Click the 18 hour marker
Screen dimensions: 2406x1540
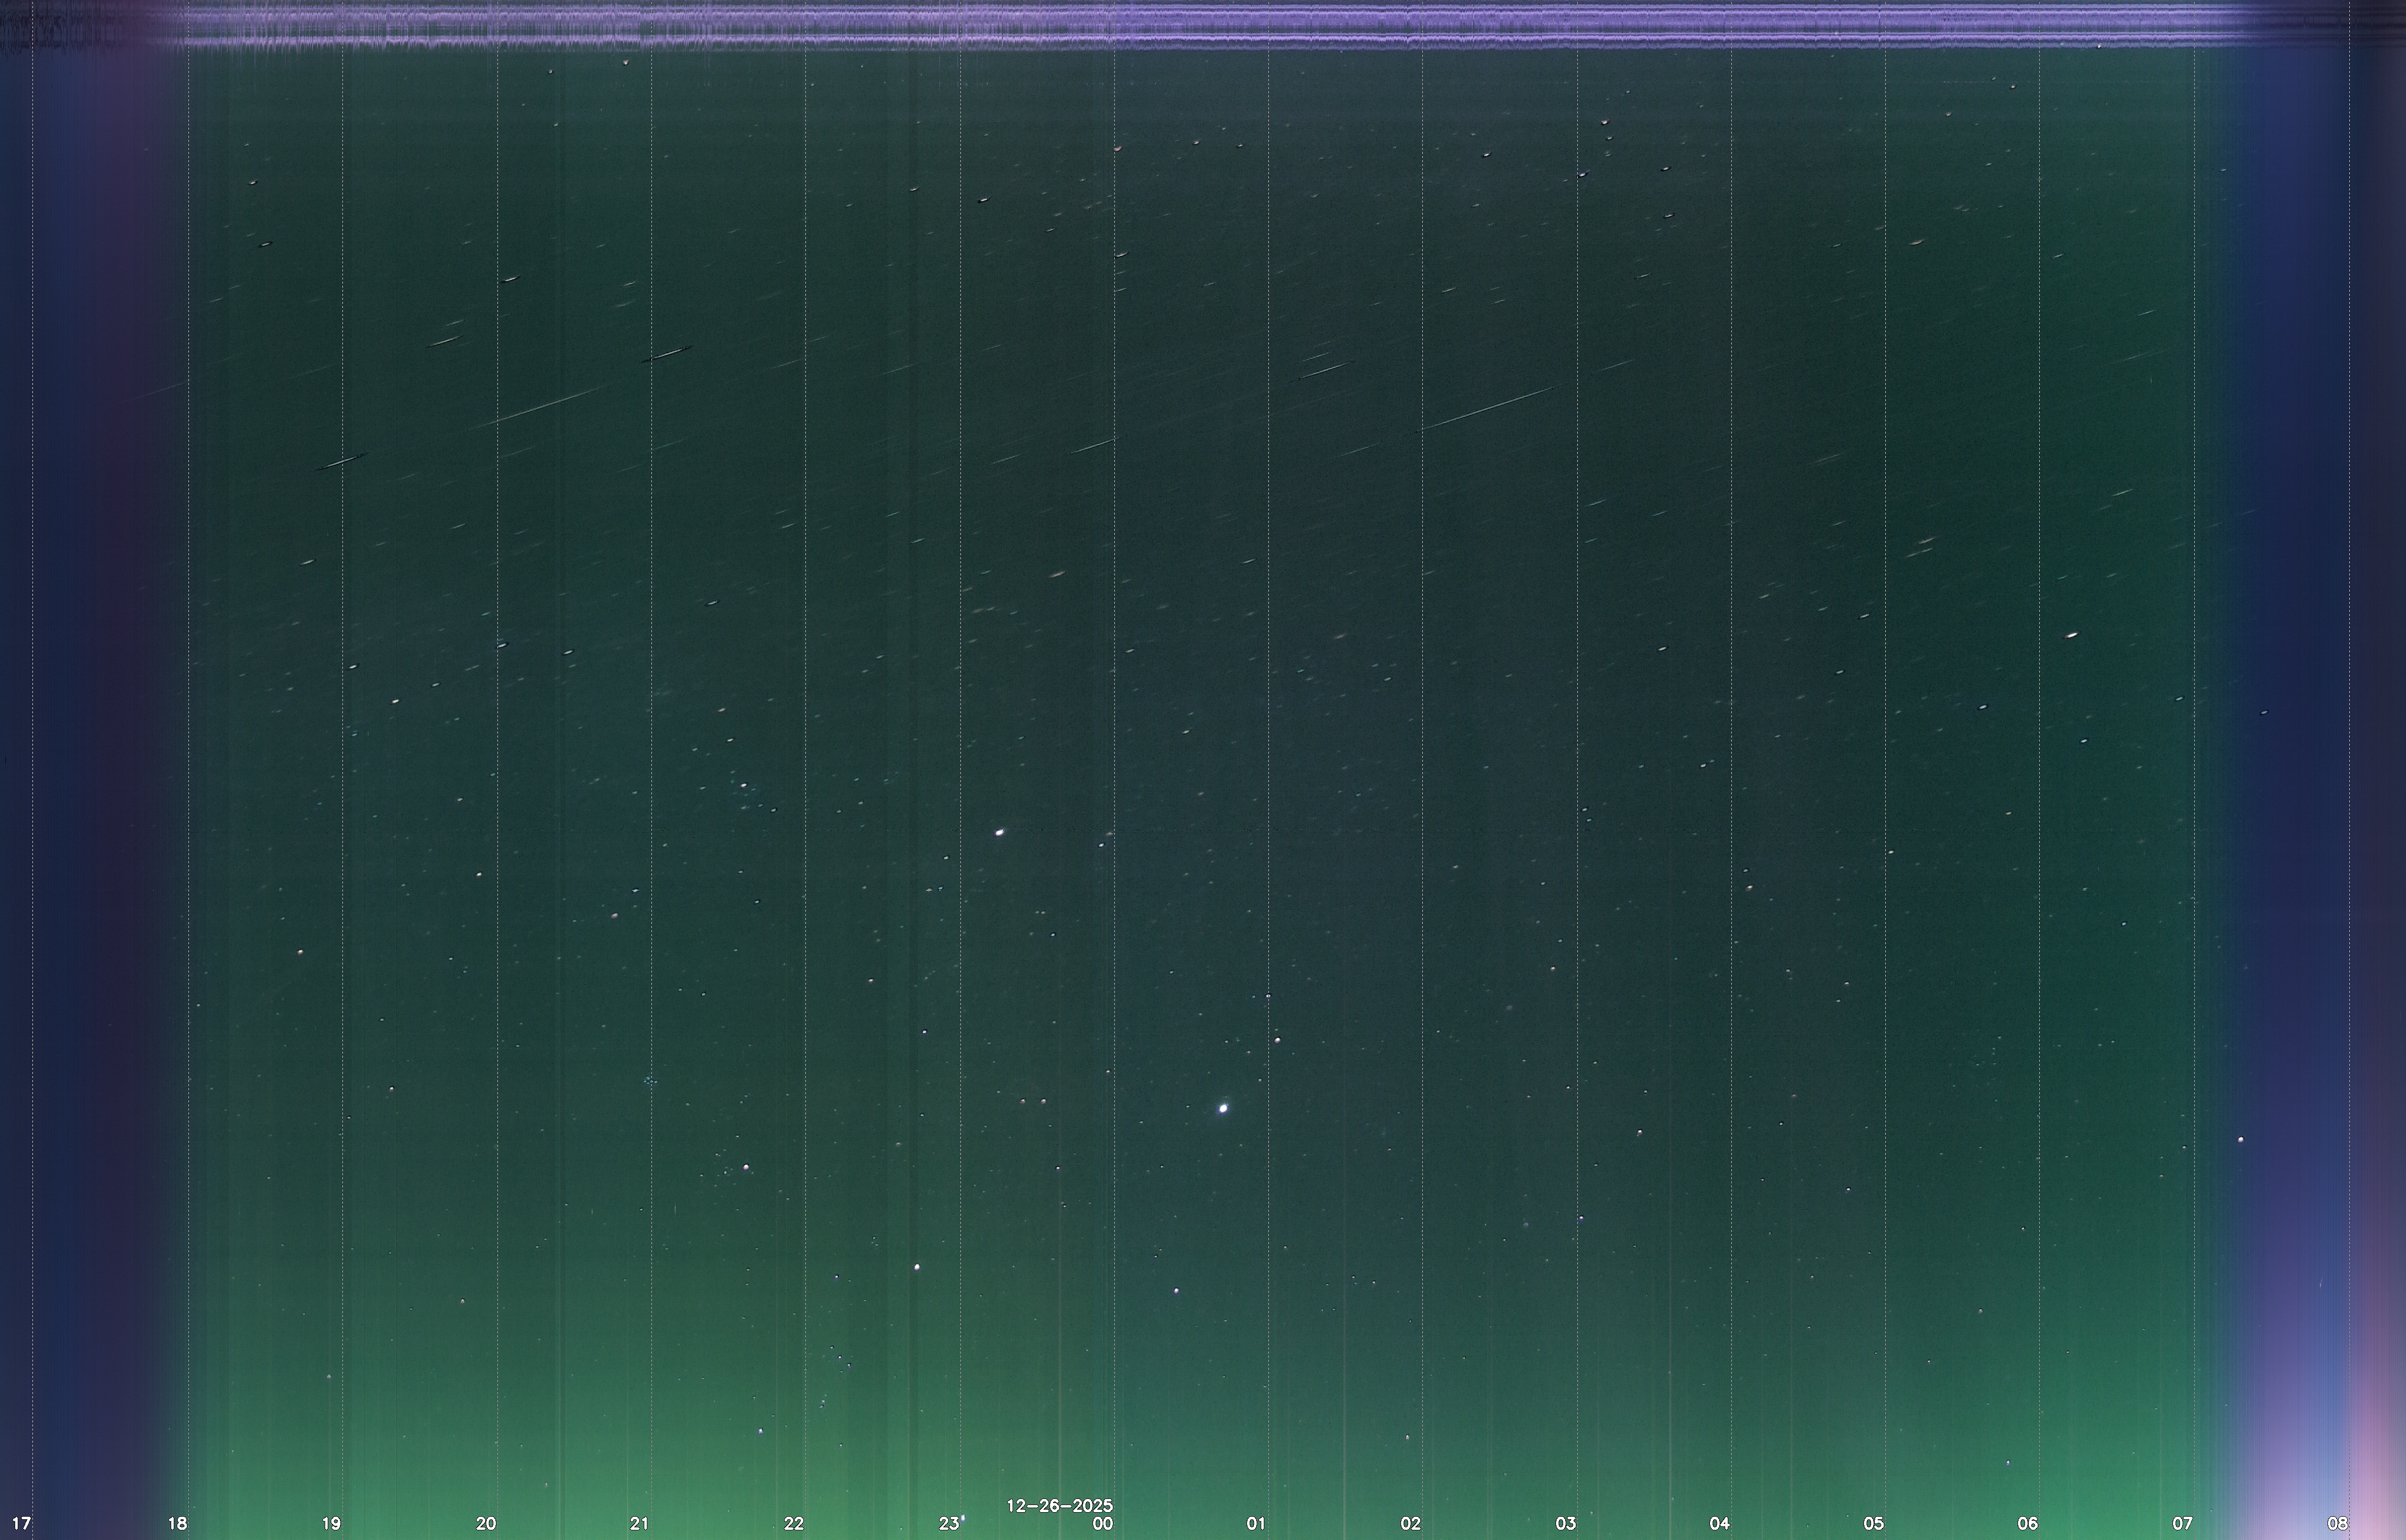click(x=177, y=1524)
